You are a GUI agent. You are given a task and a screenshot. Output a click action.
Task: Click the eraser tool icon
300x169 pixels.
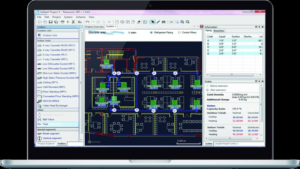139,22
